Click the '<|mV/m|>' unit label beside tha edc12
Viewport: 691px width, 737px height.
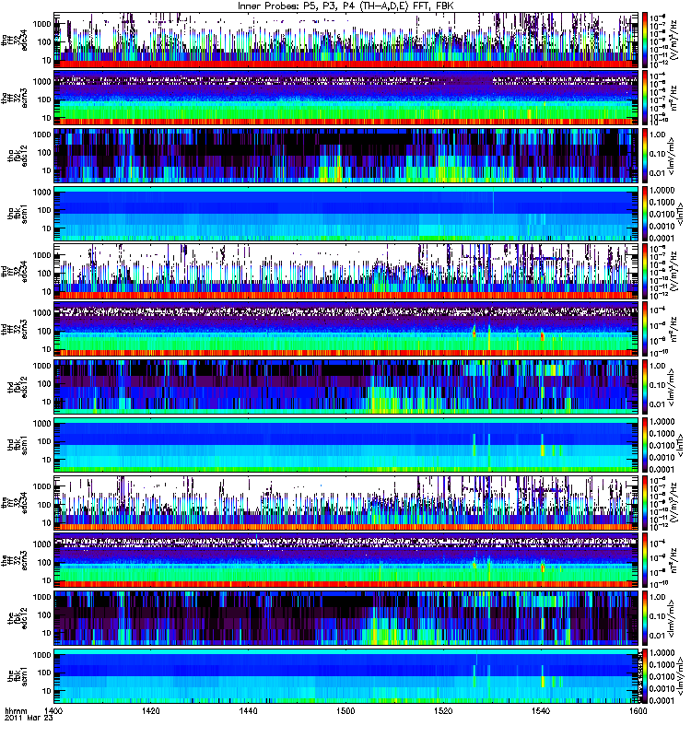[x=672, y=156]
